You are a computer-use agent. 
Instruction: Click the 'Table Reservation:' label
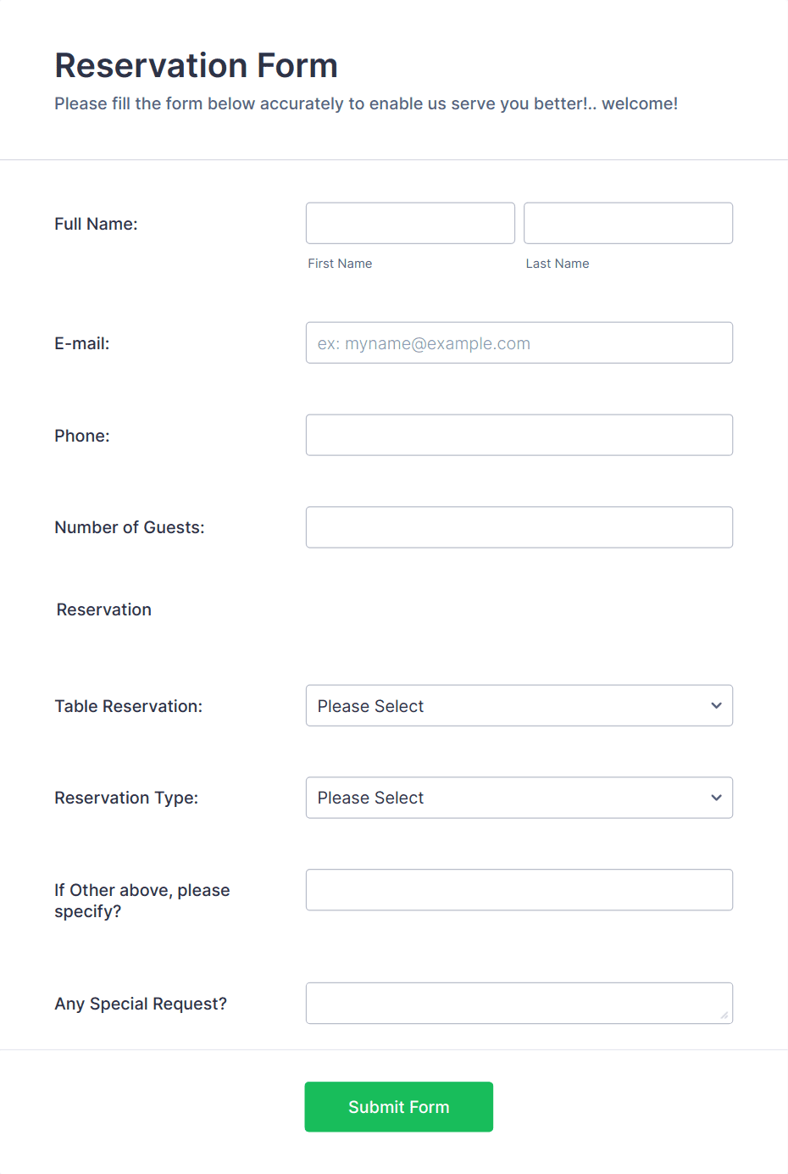click(129, 706)
